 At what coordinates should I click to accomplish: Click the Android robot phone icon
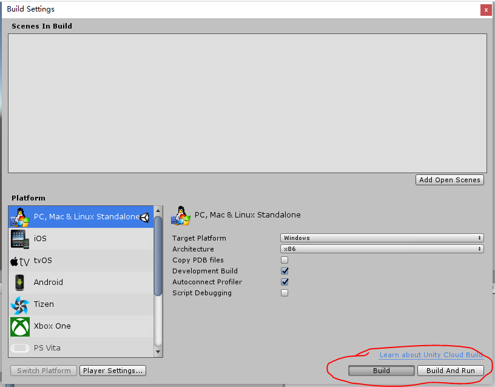[x=19, y=283]
